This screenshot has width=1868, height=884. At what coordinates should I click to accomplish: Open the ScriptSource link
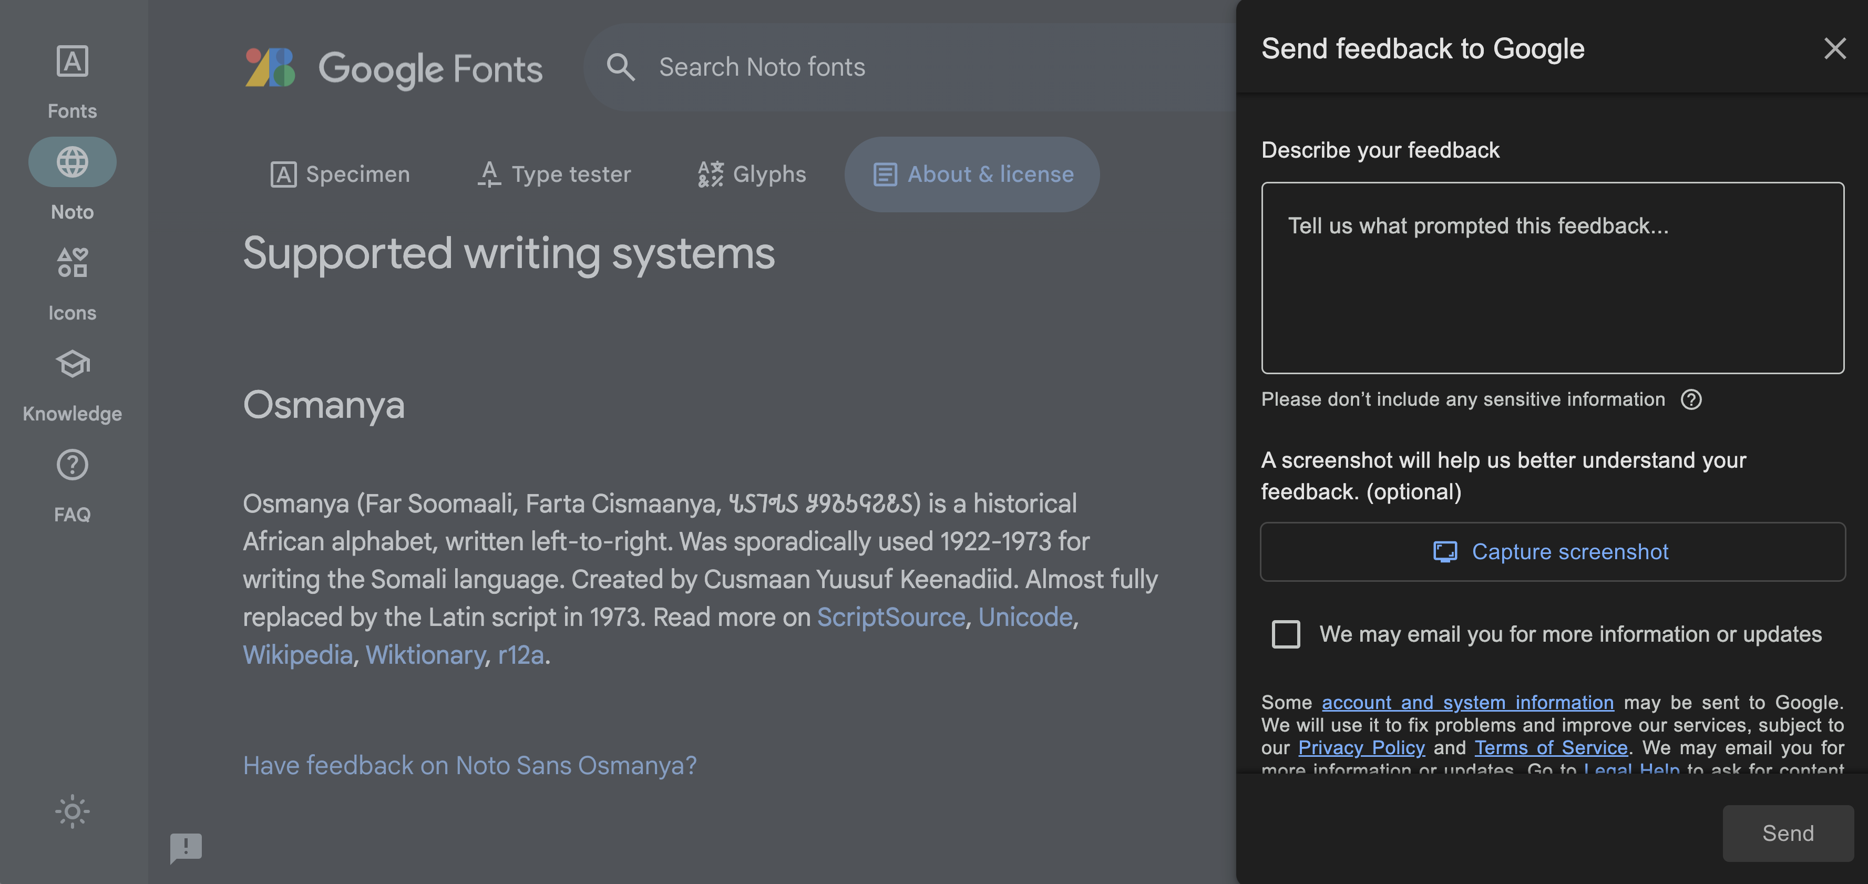point(890,617)
